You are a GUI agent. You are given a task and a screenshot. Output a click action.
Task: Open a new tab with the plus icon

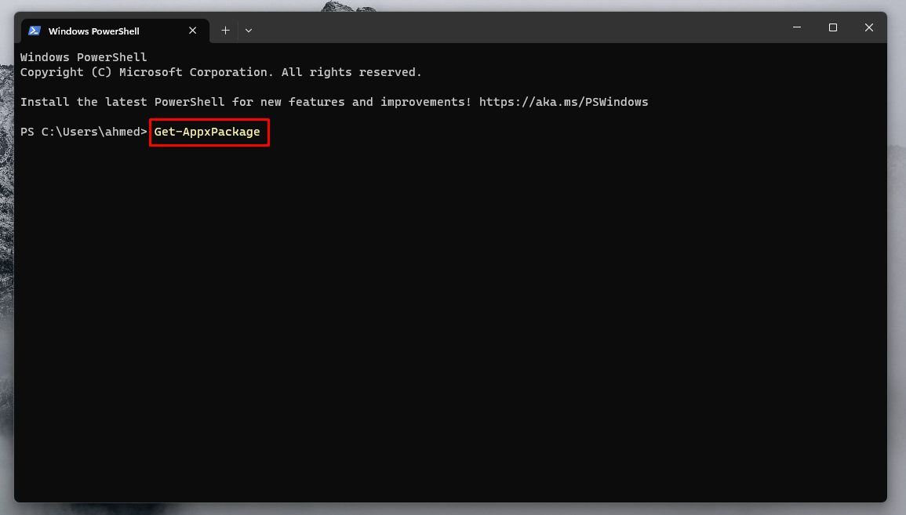click(x=225, y=30)
